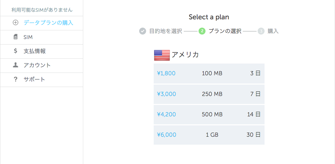Go to アカウント page
Screen dimensions: 335x164
pos(42,66)
